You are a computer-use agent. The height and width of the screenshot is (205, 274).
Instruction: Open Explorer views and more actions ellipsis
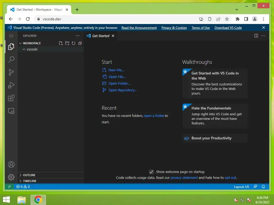[78, 36]
